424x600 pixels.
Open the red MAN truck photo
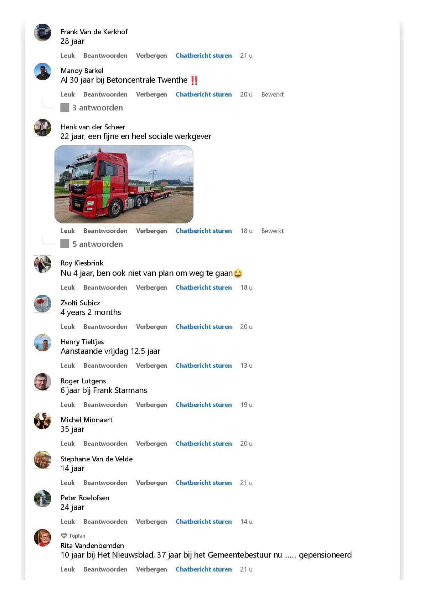tap(124, 184)
